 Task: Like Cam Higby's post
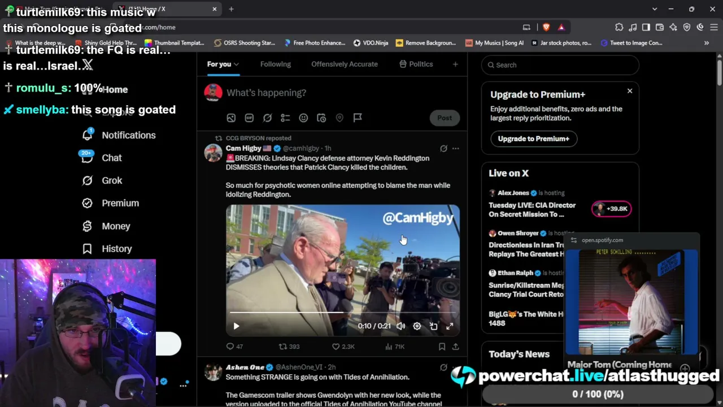pyautogui.click(x=343, y=347)
